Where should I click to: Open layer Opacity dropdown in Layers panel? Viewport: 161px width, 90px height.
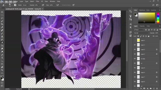point(159,33)
